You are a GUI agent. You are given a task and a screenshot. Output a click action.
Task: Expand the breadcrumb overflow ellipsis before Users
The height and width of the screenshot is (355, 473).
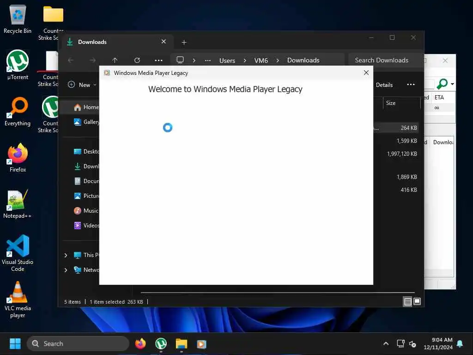coord(208,60)
